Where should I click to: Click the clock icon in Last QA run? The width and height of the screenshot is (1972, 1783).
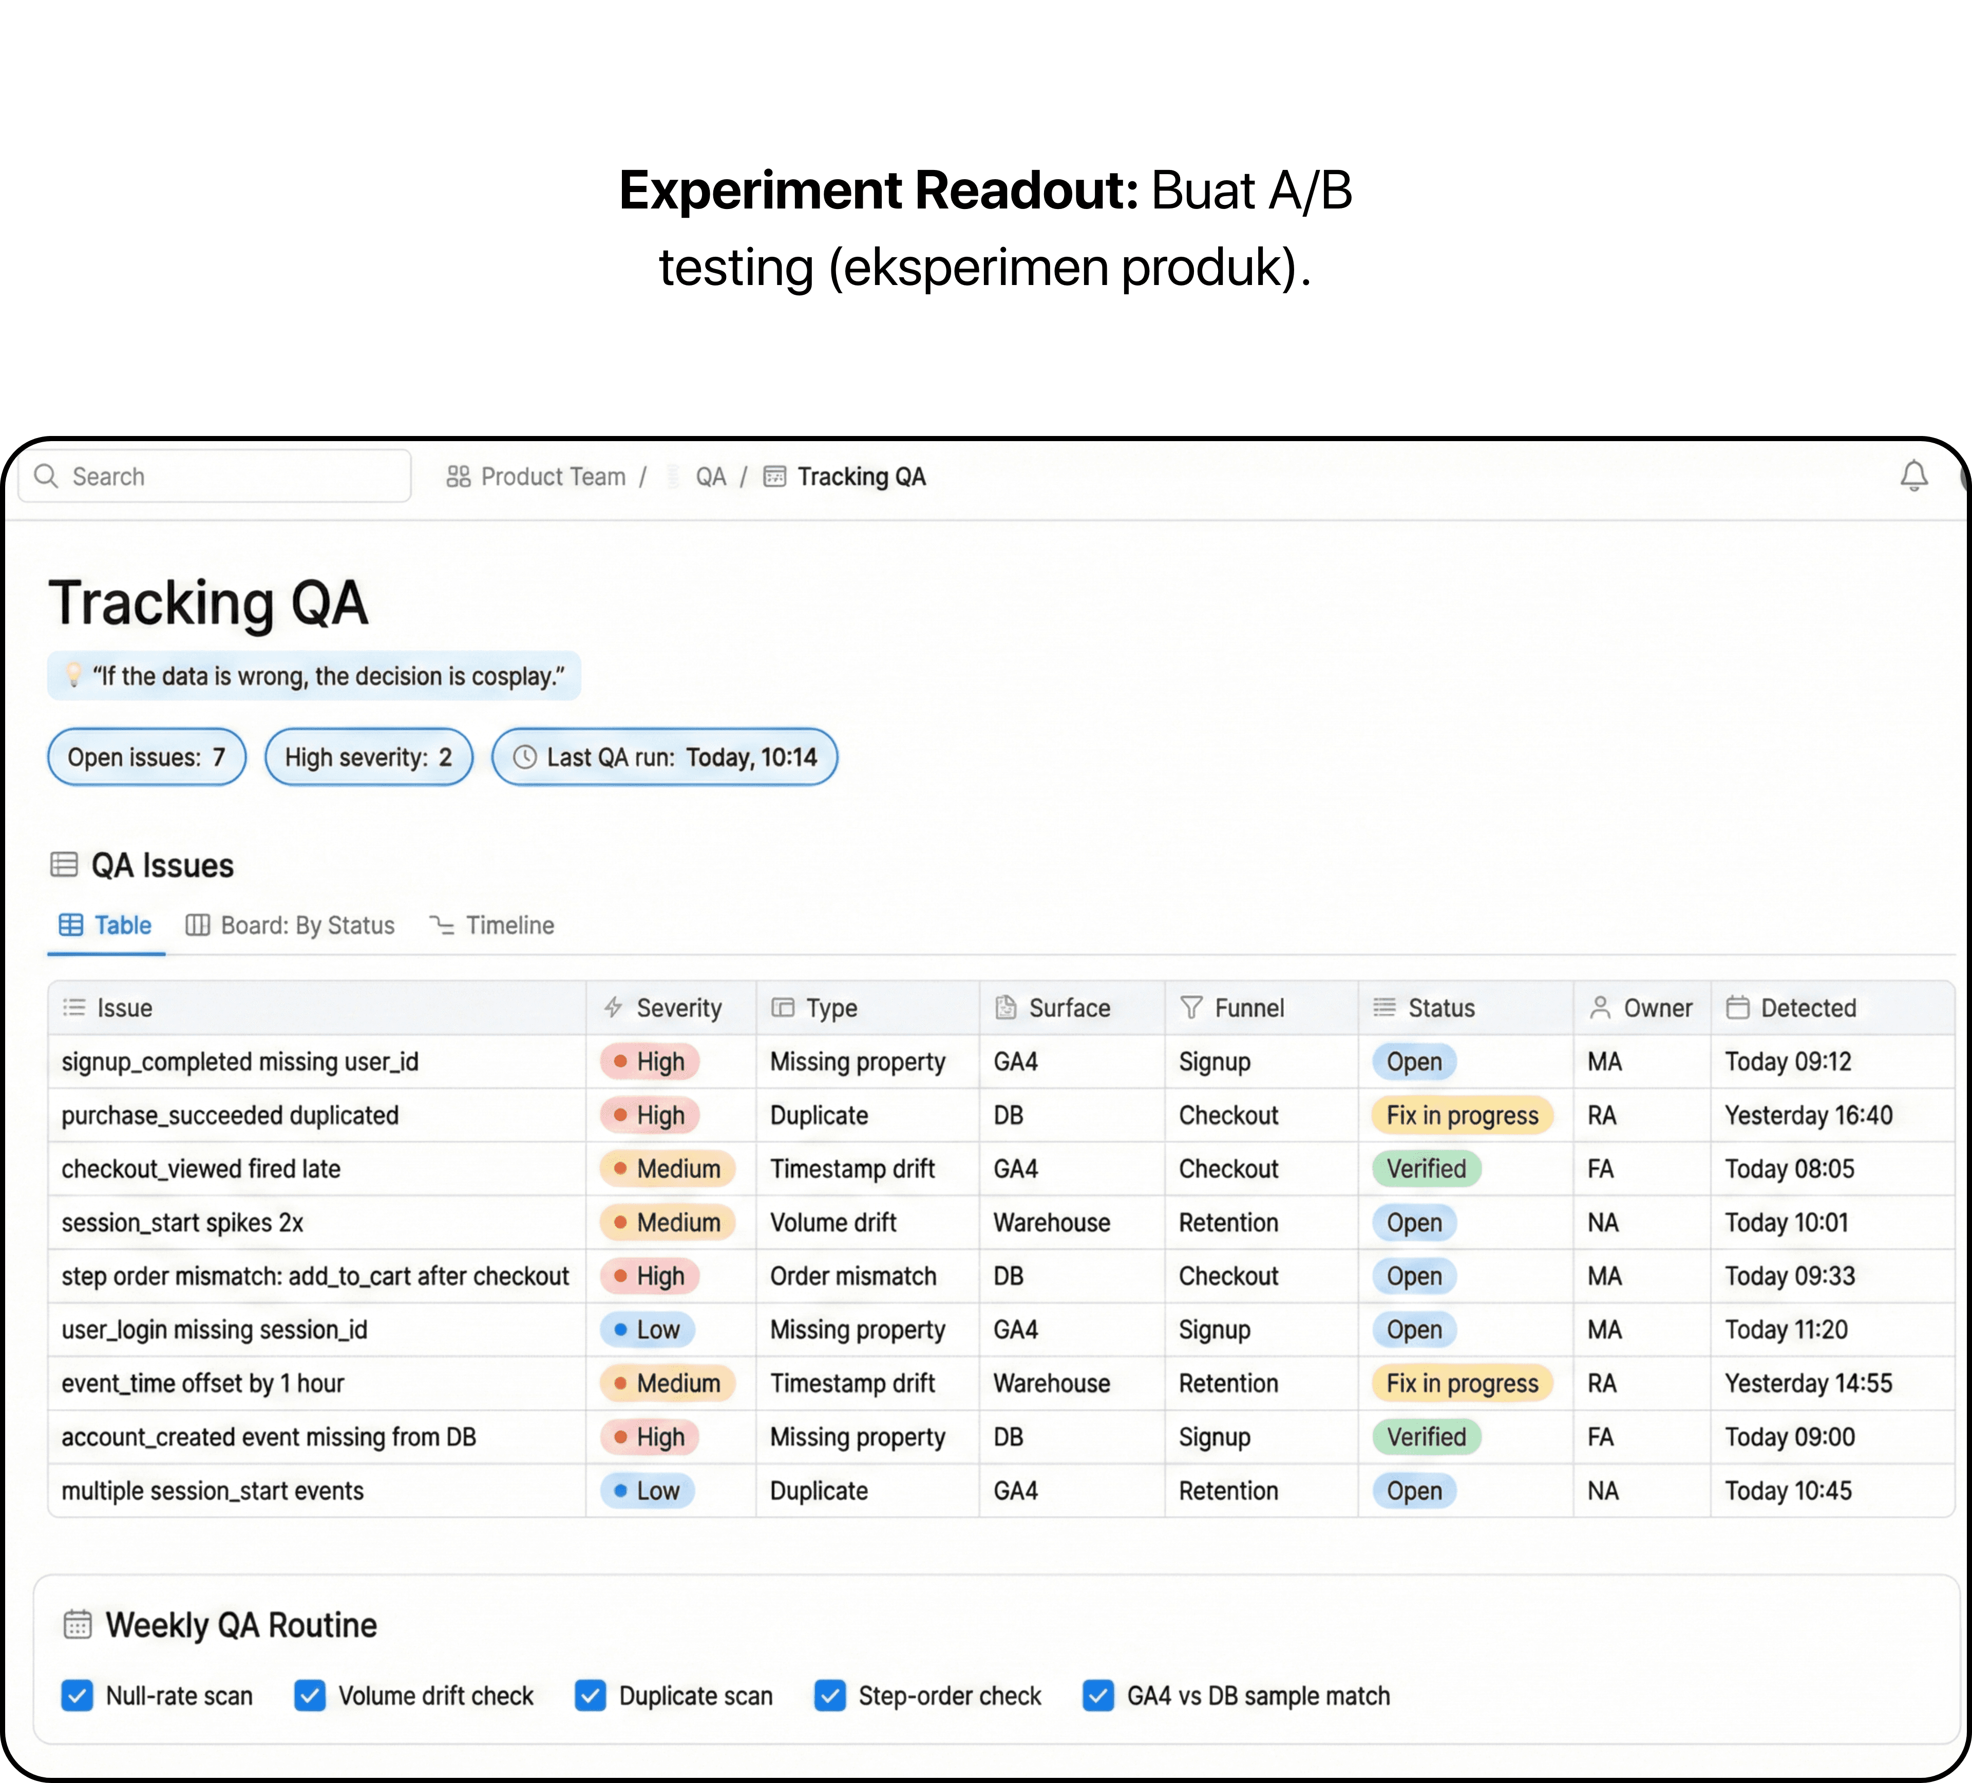coord(525,757)
